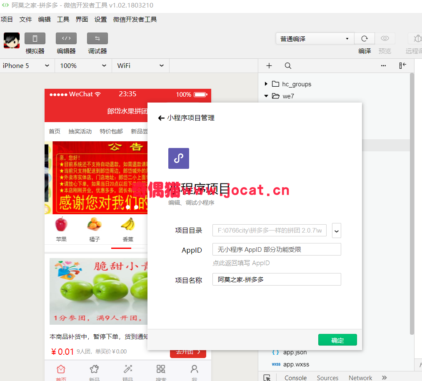Click the file tree vertical scrollbar
422x381 pixels.
[x=412, y=203]
